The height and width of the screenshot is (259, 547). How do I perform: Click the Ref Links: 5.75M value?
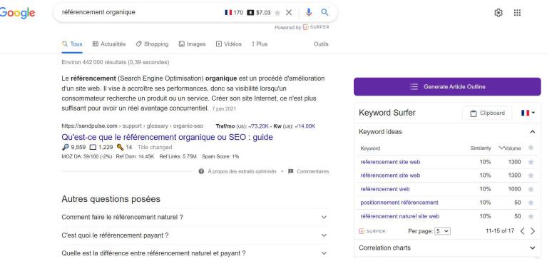click(x=178, y=156)
